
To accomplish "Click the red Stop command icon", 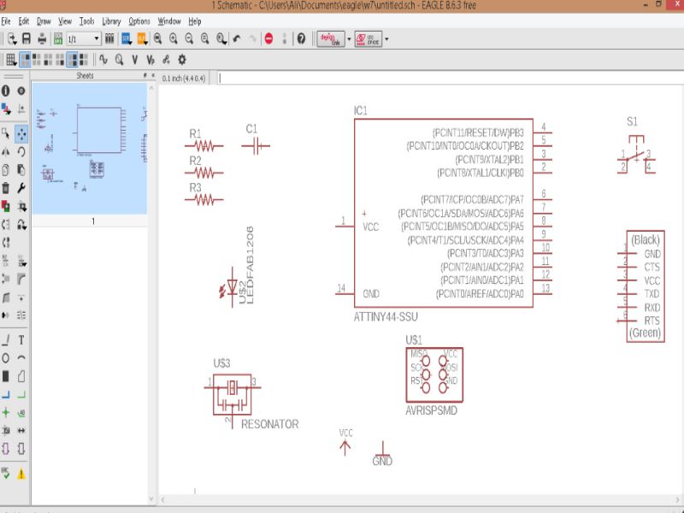I will click(268, 38).
